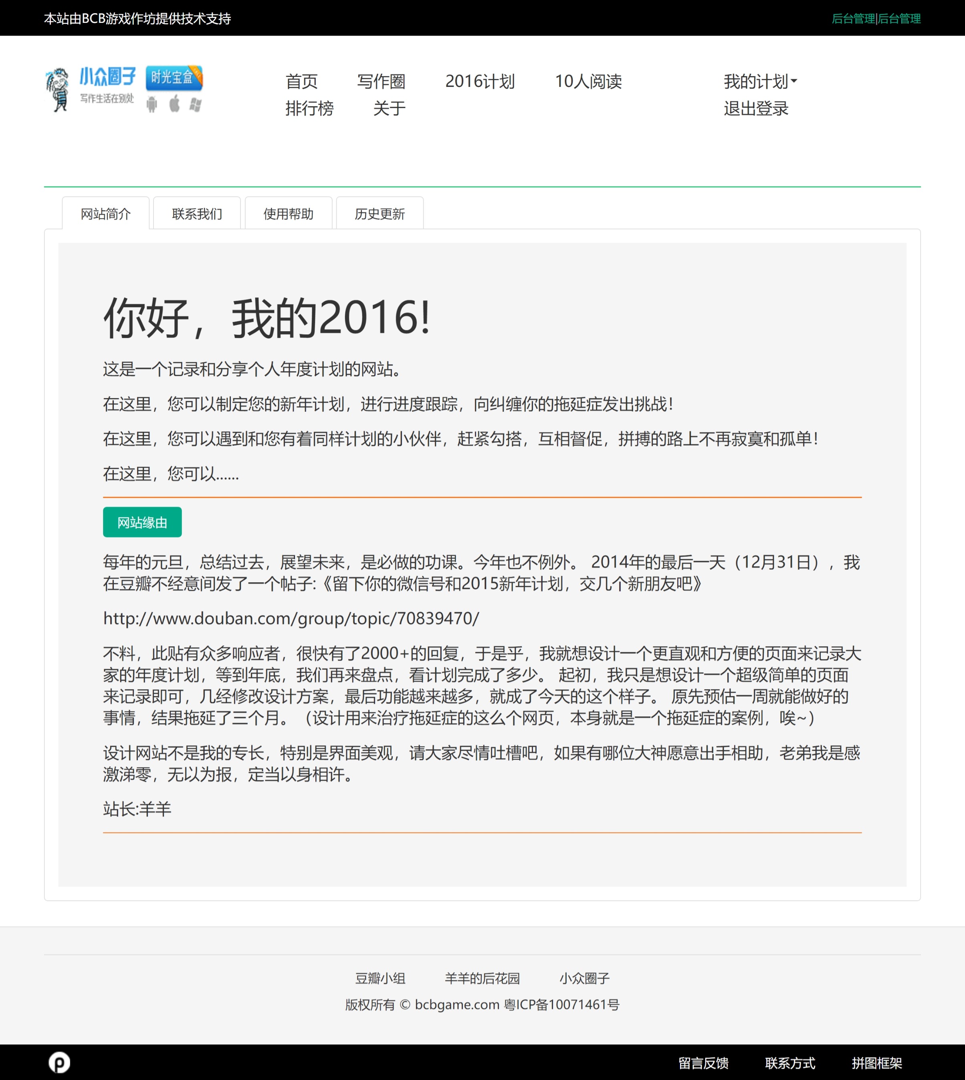This screenshot has height=1080, width=965.
Task: Click the Windows platform icon
Action: click(x=196, y=105)
